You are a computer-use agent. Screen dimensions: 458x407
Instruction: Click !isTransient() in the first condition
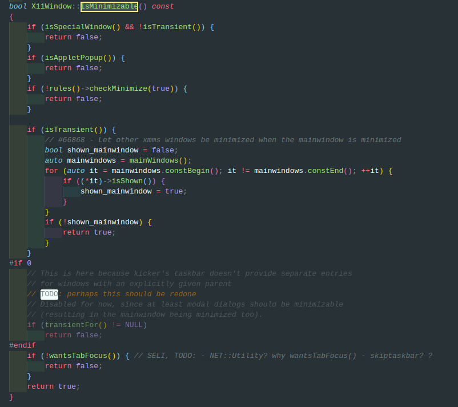coord(169,27)
